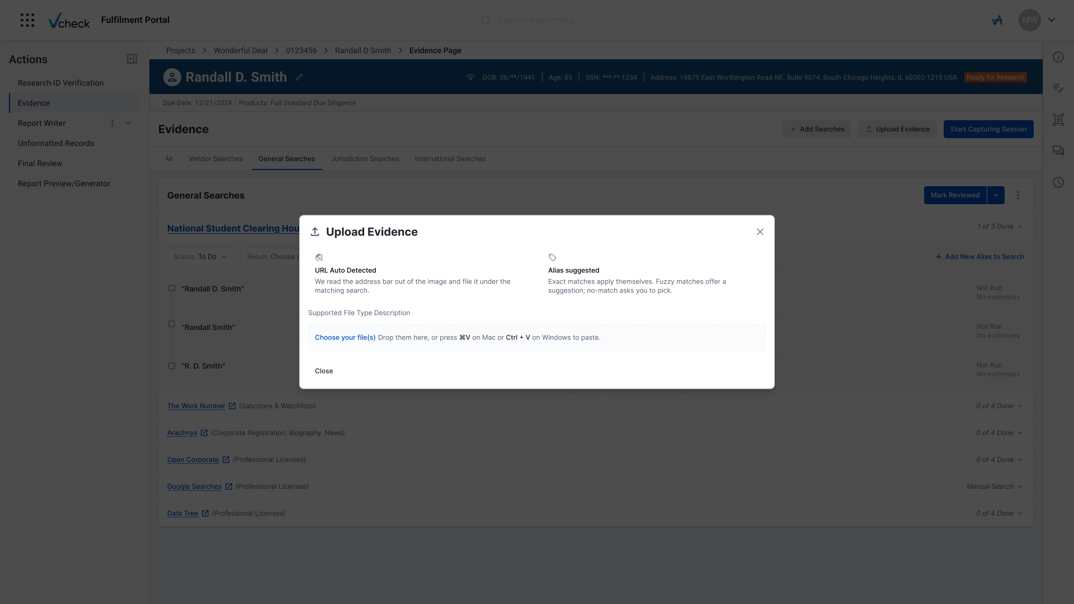Open the apps grid launcher icon

click(x=27, y=20)
